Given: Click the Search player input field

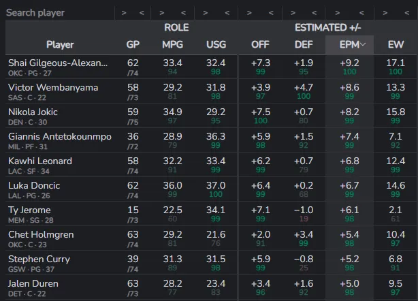Looking at the screenshot, I should (x=58, y=12).
